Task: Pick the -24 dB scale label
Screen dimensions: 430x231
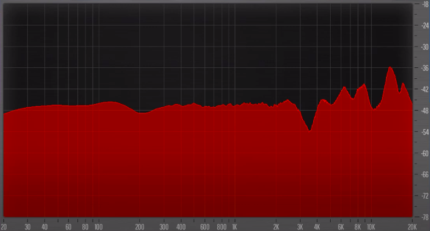Action: tap(424, 25)
